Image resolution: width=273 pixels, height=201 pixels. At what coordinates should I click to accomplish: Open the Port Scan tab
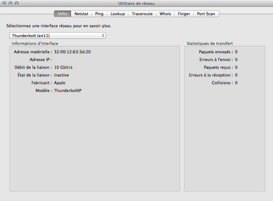pos(206,14)
